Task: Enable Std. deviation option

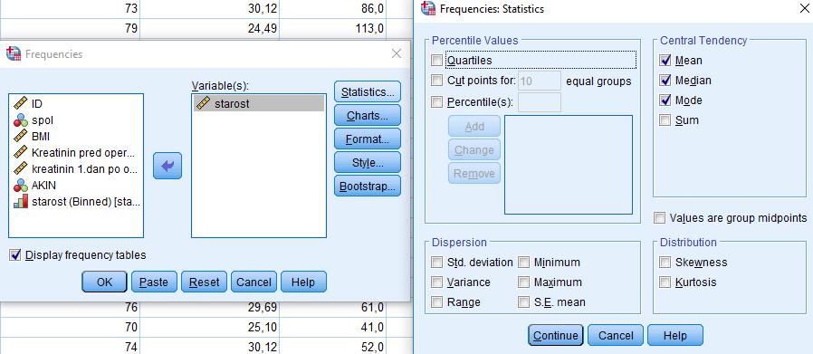Action: click(437, 263)
